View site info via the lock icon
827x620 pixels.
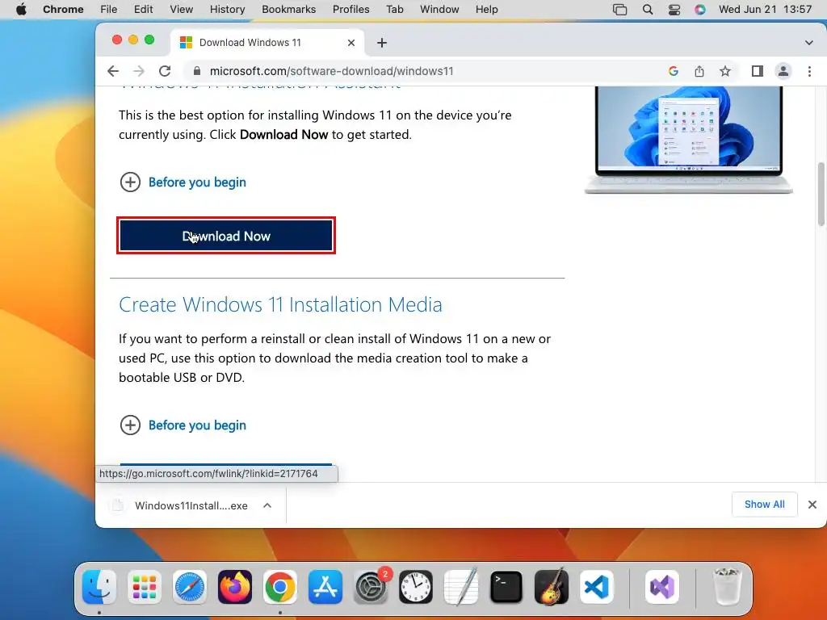pyautogui.click(x=197, y=71)
